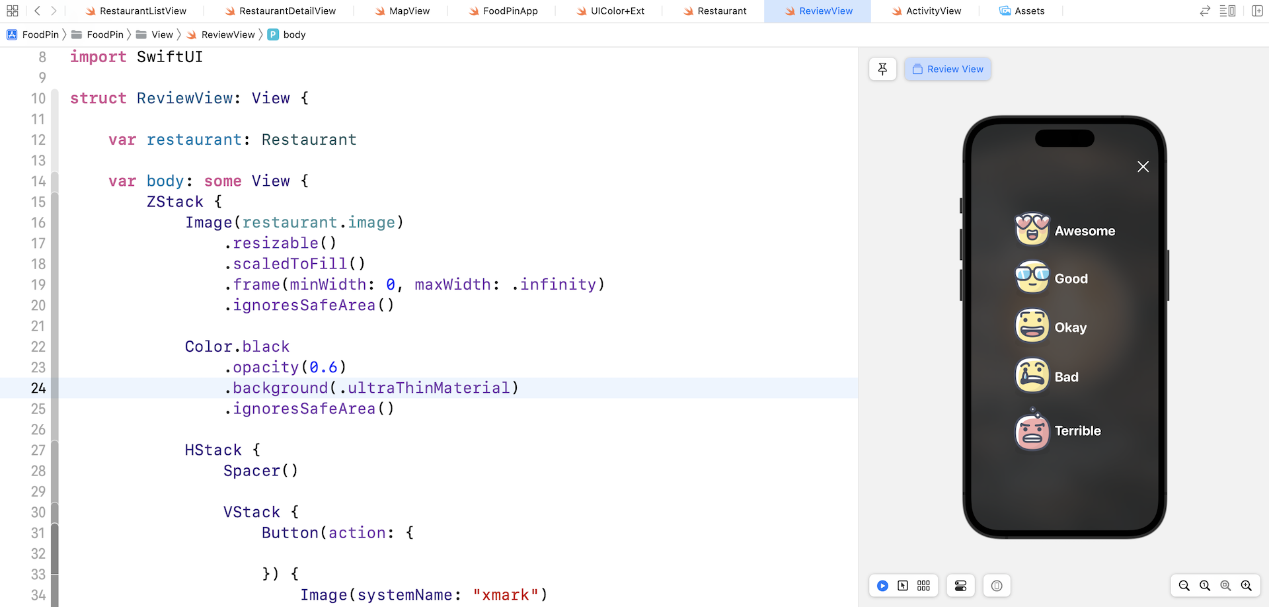Zoom out the preview canvas
The image size is (1269, 607).
click(x=1184, y=586)
